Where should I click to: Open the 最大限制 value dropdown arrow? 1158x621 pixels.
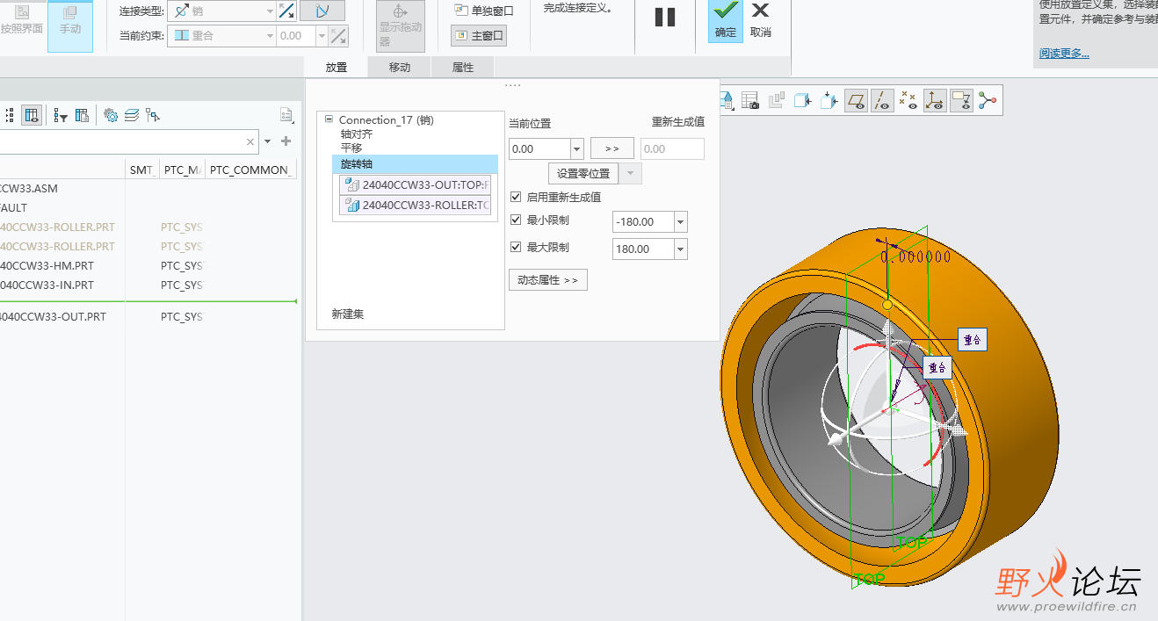coord(681,249)
